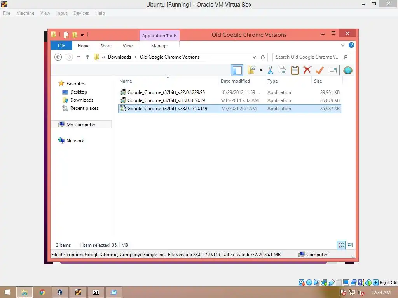Click VirtualBox optical disk indicator icon
398x298 pixels.
coord(309,282)
